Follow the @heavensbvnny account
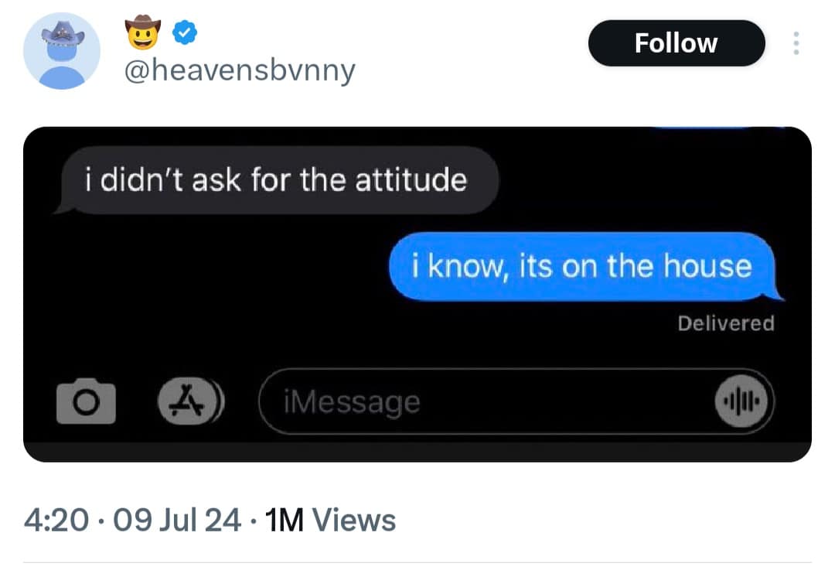Viewport: 835px width, 570px height. [676, 43]
